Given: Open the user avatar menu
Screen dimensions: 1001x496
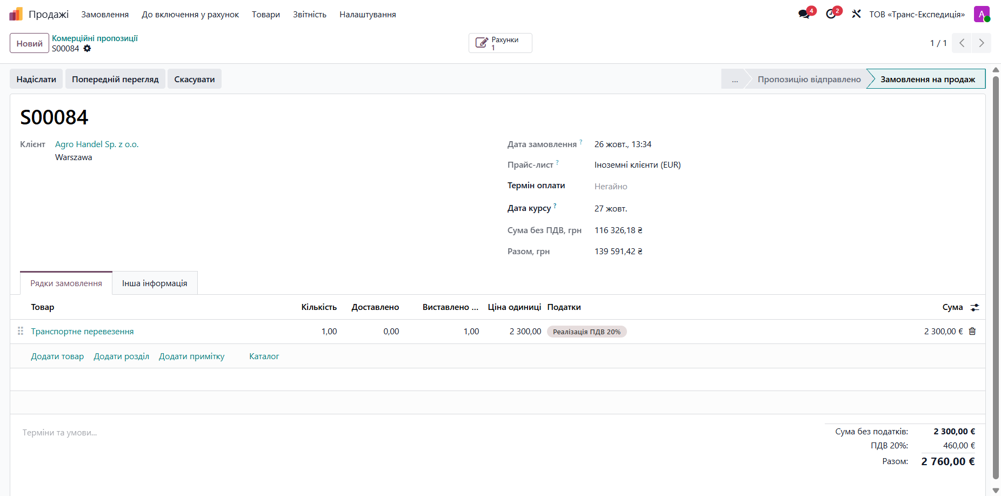Looking at the screenshot, I should (982, 14).
